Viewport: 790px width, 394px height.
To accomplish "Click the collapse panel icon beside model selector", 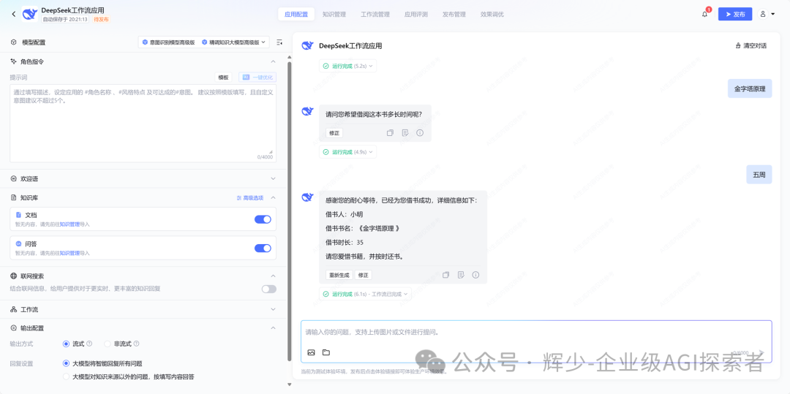I will pos(279,42).
